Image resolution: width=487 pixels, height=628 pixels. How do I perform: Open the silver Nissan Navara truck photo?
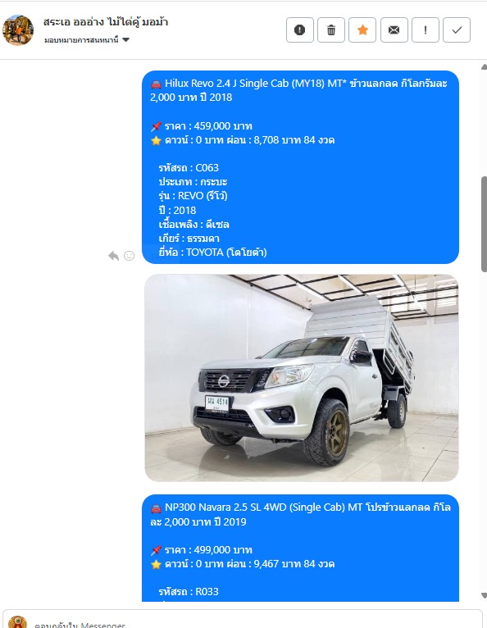(x=302, y=378)
